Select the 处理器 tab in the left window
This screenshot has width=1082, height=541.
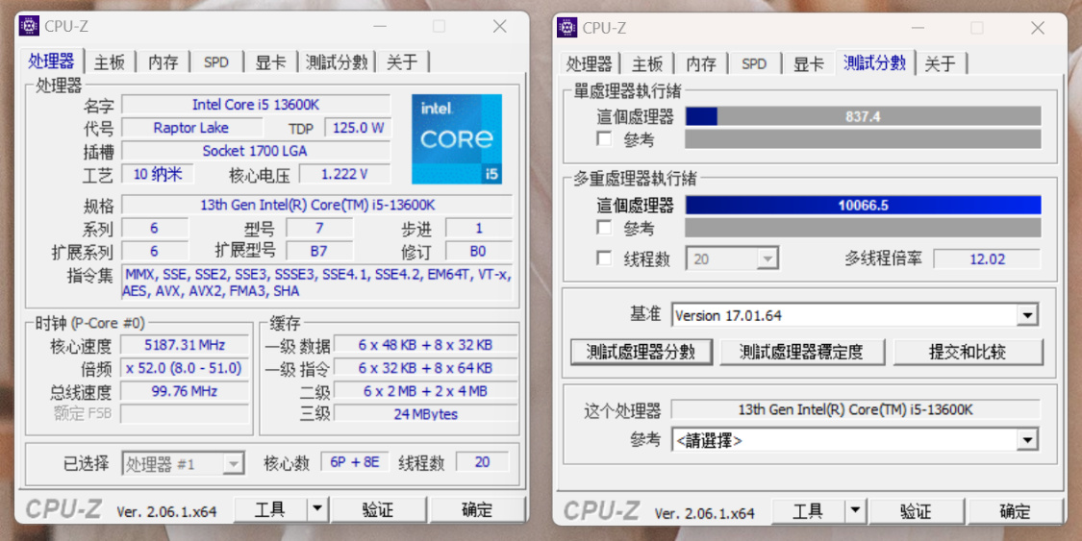[x=51, y=61]
